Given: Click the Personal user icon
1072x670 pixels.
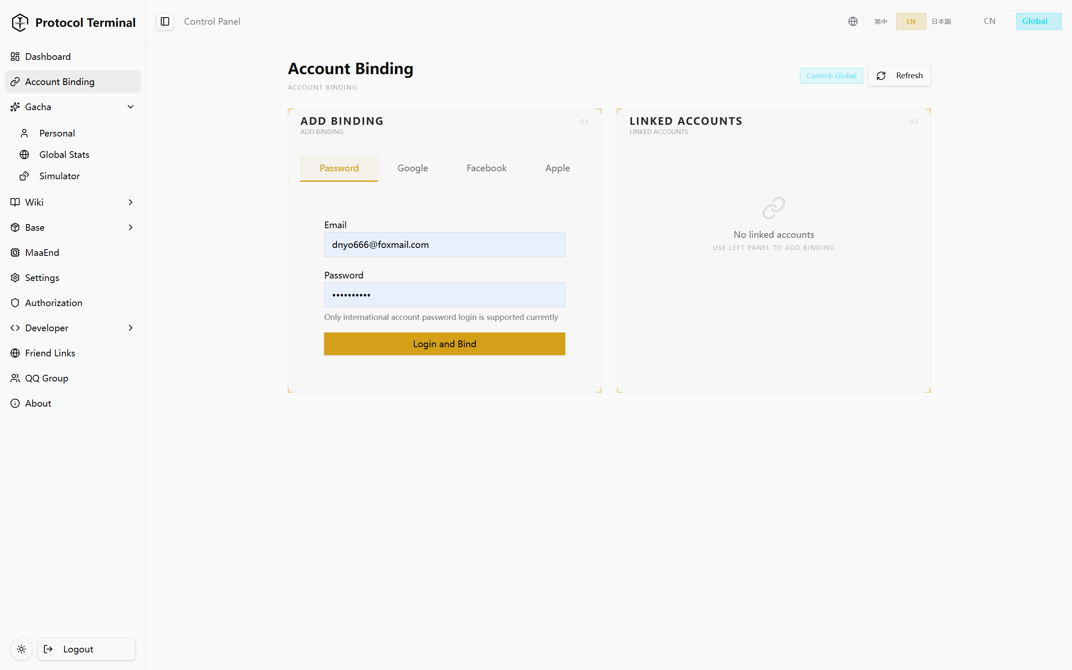Looking at the screenshot, I should coord(24,134).
